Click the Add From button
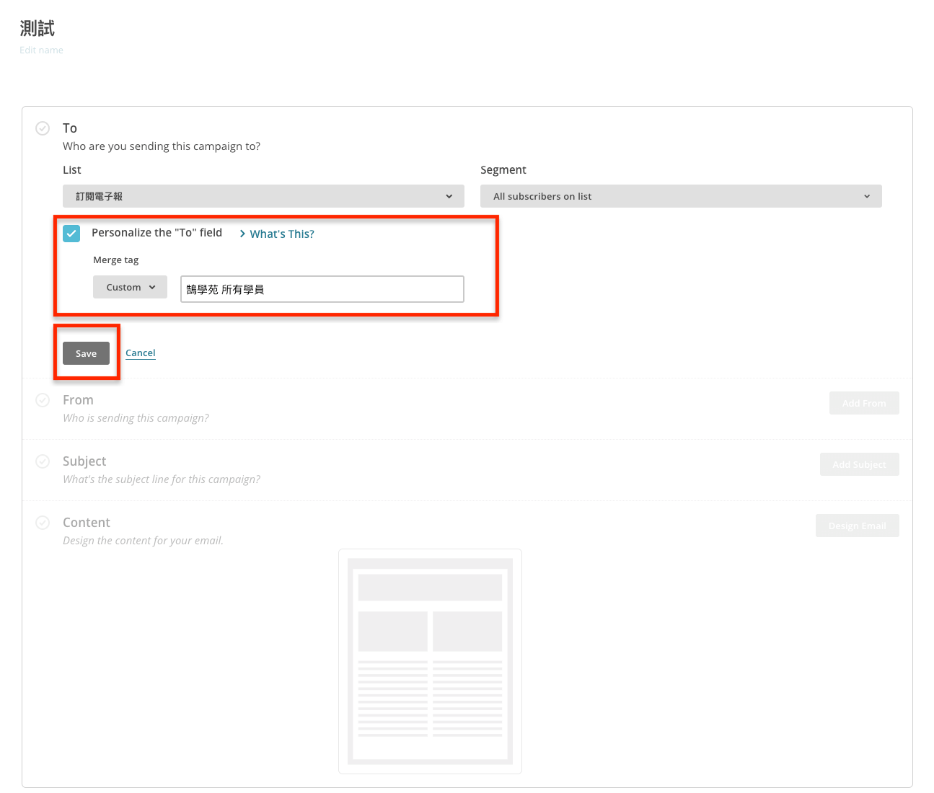Screen dimensions: 934x793 point(863,403)
